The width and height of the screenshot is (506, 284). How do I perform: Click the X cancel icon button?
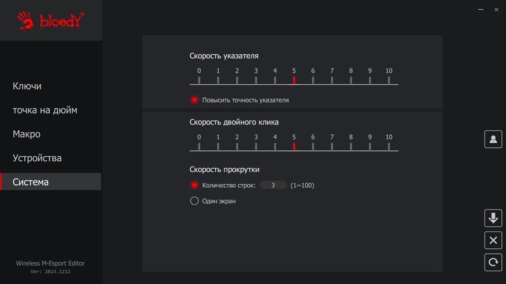[493, 240]
